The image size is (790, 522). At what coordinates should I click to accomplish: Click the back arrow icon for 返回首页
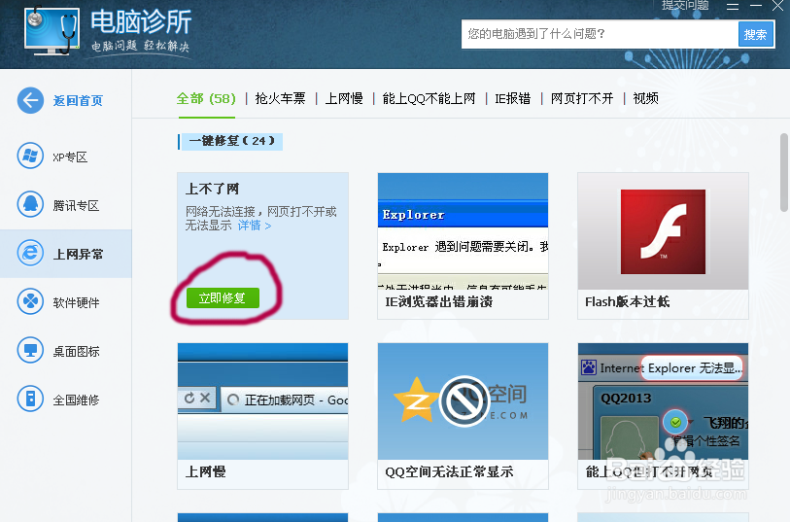pos(30,100)
